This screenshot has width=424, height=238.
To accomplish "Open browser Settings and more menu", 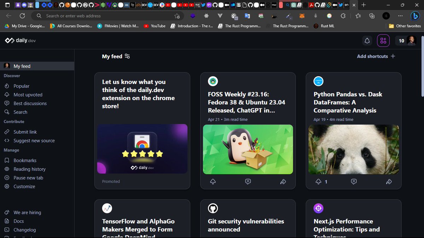I will [x=400, y=16].
